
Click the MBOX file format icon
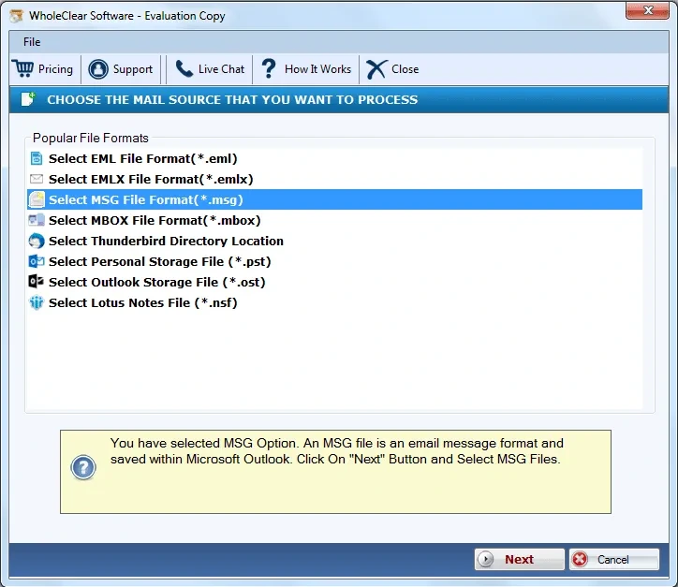click(37, 220)
